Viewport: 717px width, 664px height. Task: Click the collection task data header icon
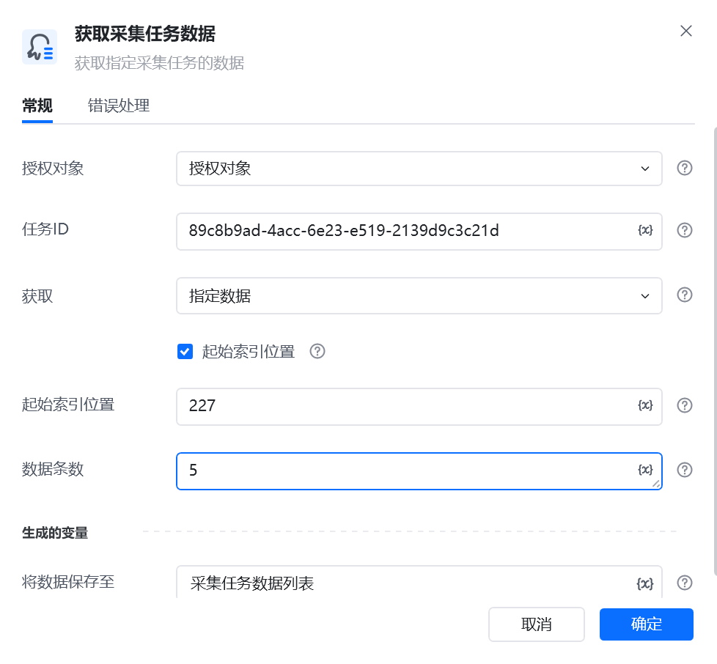40,47
